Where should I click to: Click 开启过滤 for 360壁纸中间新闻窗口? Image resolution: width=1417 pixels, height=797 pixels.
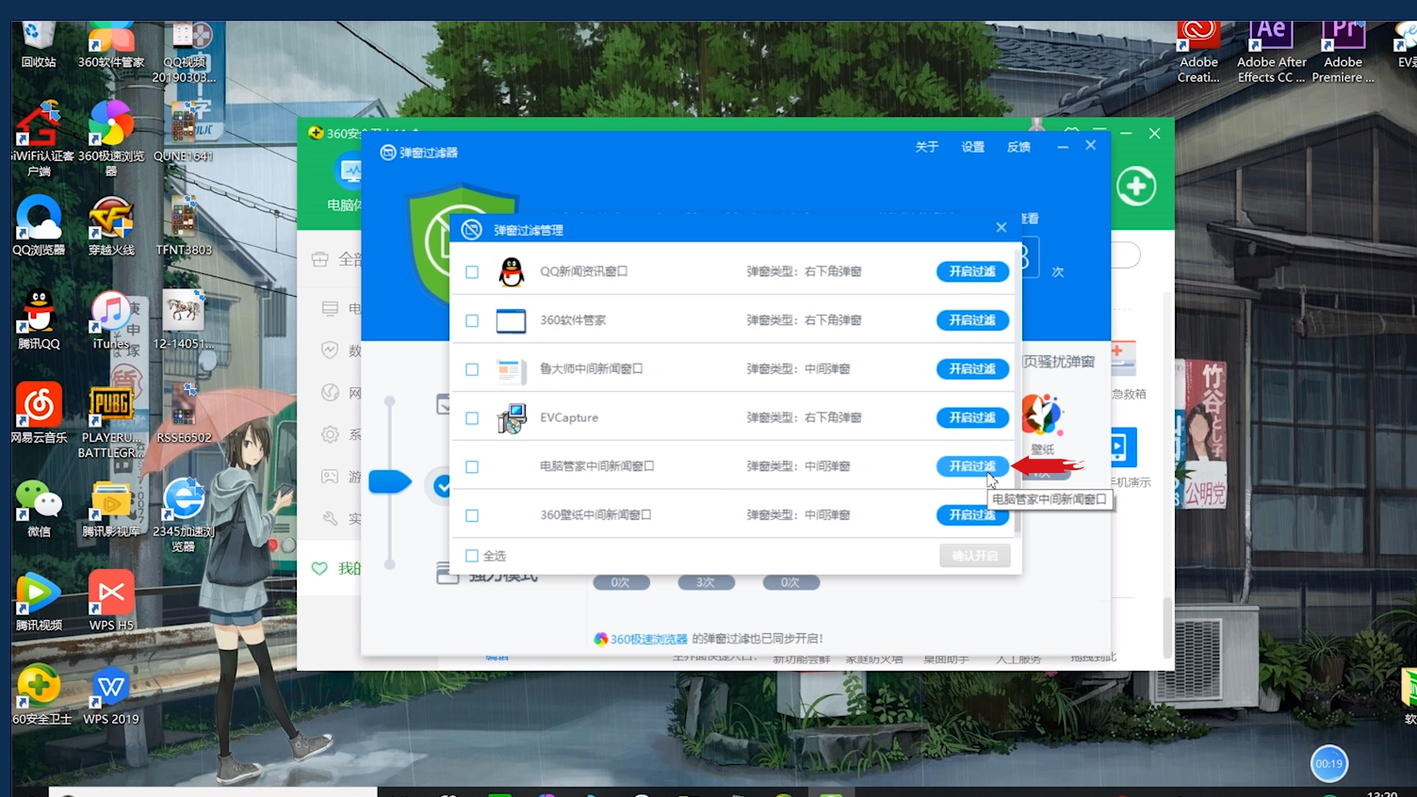point(972,515)
